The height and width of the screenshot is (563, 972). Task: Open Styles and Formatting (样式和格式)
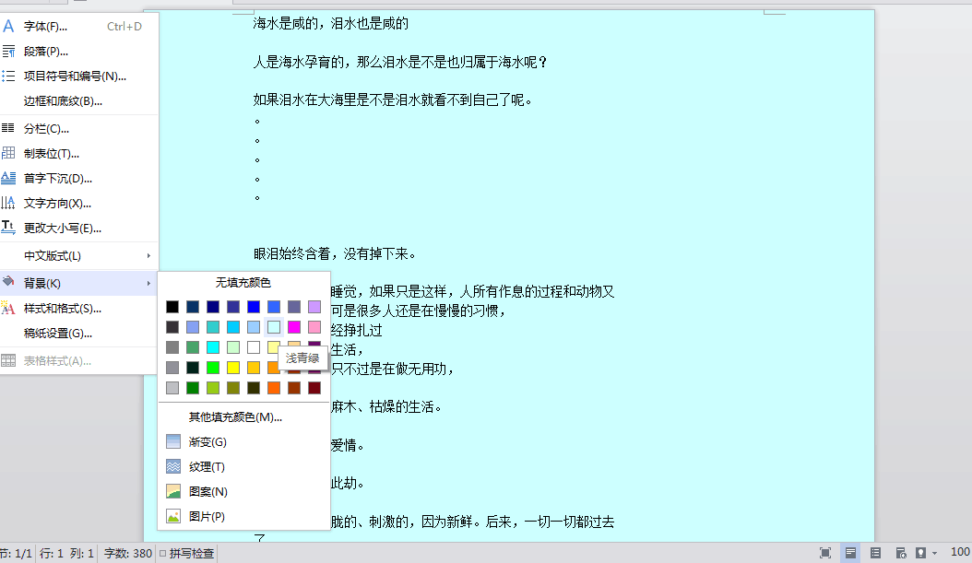(x=62, y=309)
